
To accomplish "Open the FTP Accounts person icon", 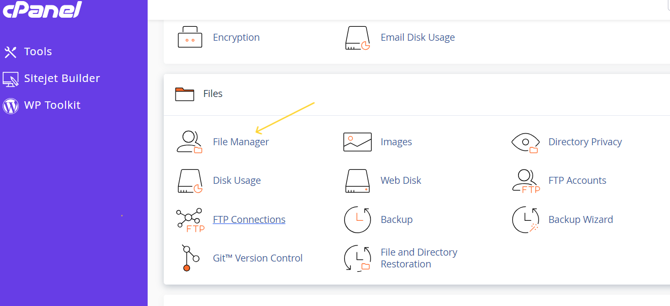I will click(526, 181).
